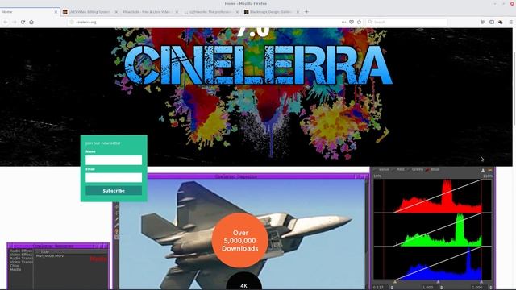Click the browser Search field
516x290 pixels.
[x=406, y=22]
